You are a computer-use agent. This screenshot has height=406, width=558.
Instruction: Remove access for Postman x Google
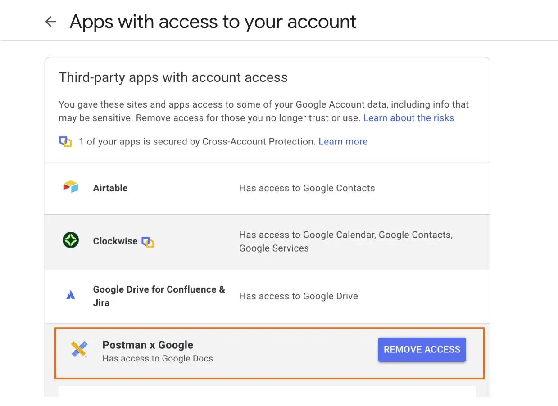click(422, 350)
